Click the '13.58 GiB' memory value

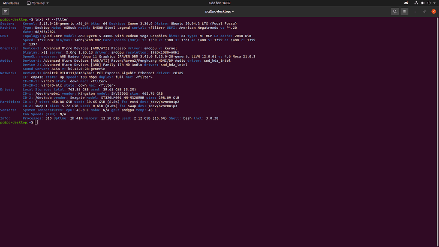[110, 118]
